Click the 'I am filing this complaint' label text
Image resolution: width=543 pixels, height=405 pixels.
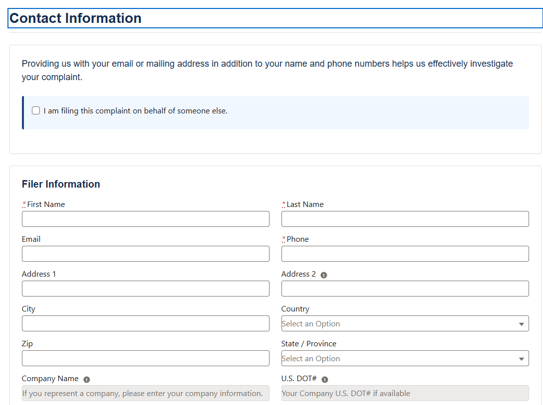(x=136, y=111)
